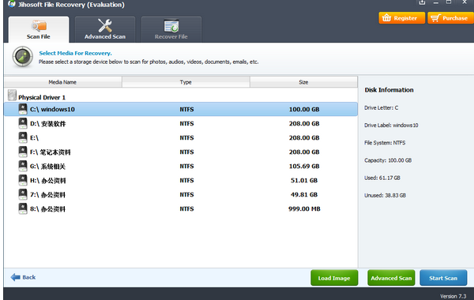Open the Scan File tab
Screen dimensions: 474x300
pos(39,29)
